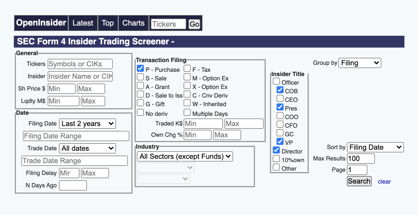Go to the Latest menu item
The height and width of the screenshot is (215, 418).
[83, 23]
